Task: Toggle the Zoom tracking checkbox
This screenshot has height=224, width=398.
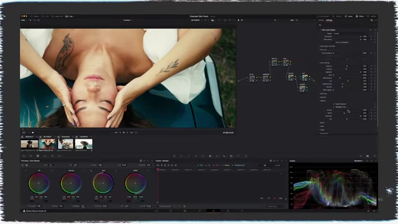Action: pyautogui.click(x=214, y=166)
